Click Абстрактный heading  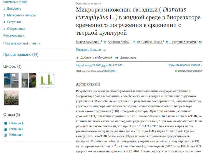[88, 84]
